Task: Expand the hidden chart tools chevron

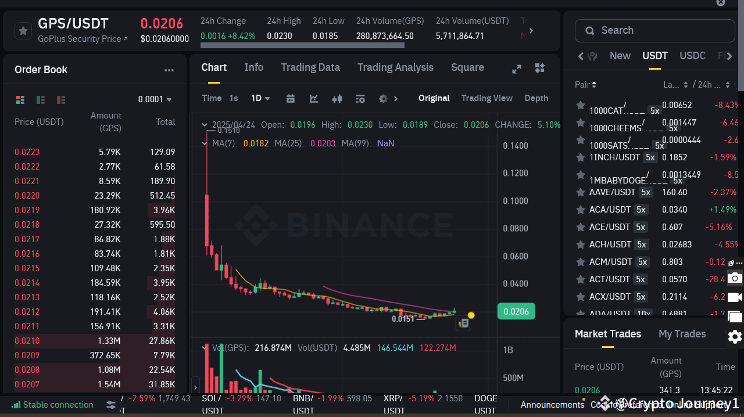Action: (395, 98)
